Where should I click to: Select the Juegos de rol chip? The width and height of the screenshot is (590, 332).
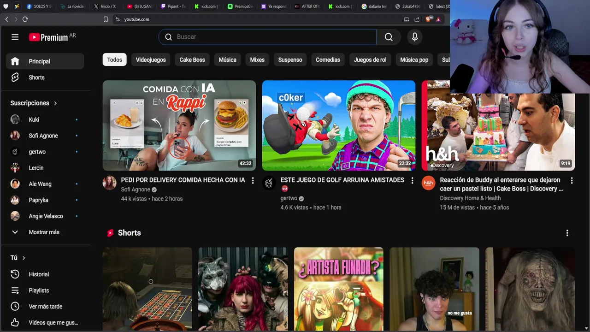(x=370, y=60)
